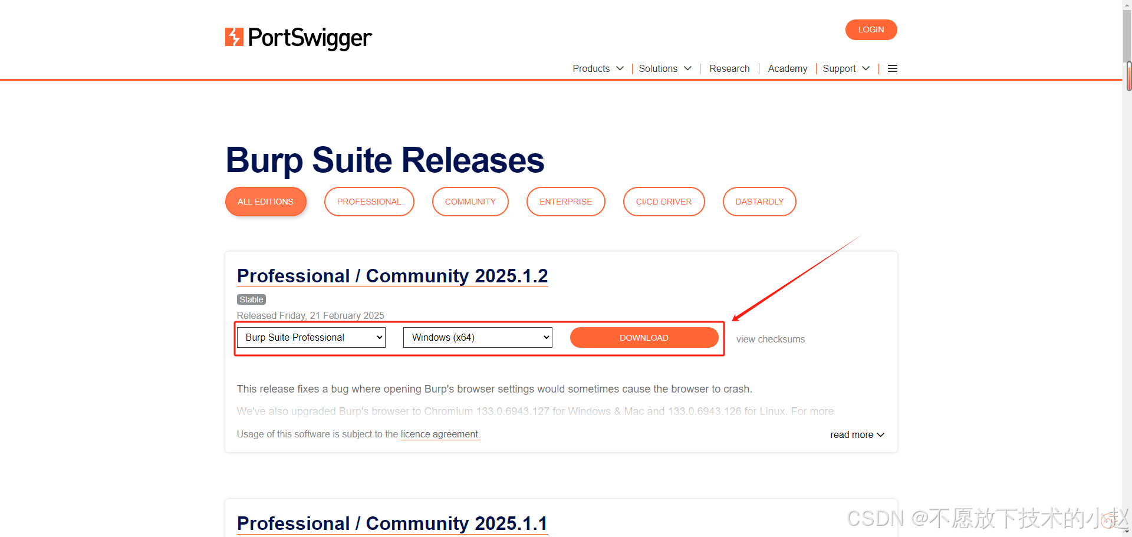
Task: Open the Academy page
Action: coord(787,68)
